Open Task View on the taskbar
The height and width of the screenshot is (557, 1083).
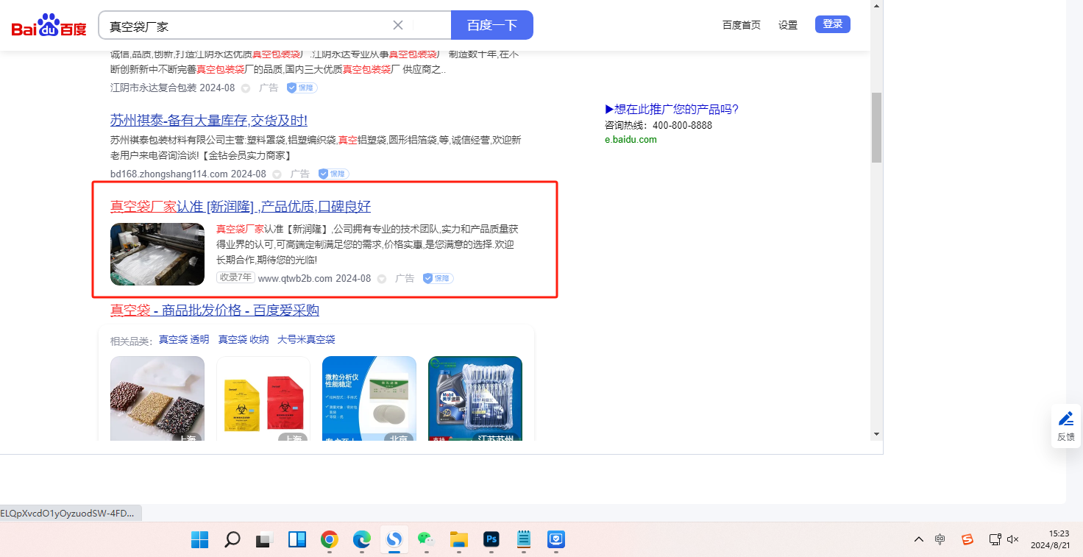[264, 539]
